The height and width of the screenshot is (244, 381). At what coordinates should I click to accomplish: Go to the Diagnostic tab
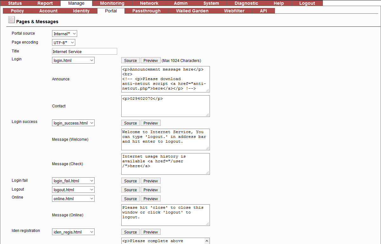tap(246, 3)
